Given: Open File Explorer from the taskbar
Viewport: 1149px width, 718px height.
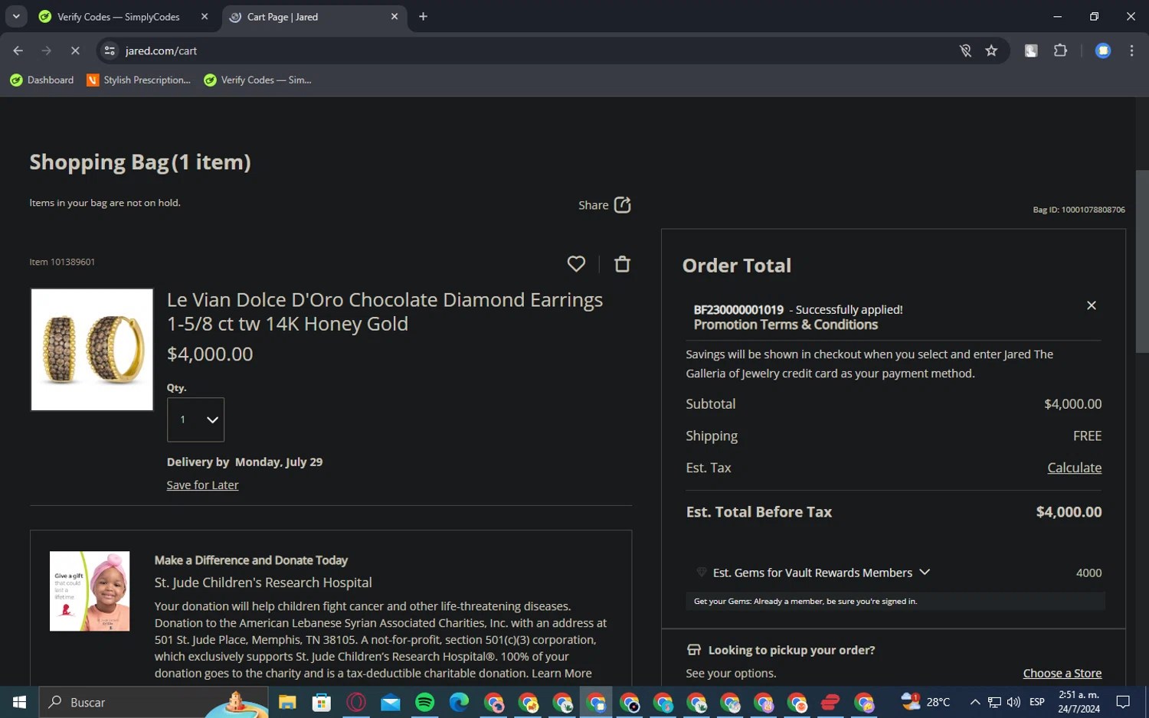Looking at the screenshot, I should tap(287, 702).
